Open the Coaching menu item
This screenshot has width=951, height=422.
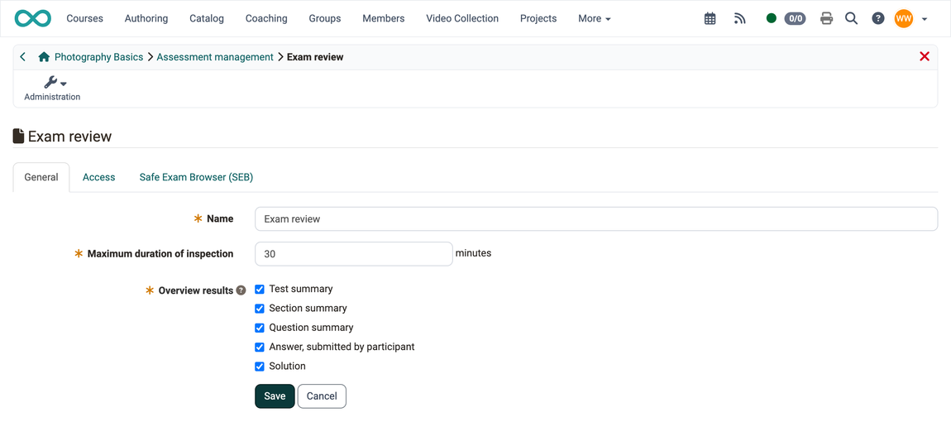266,18
